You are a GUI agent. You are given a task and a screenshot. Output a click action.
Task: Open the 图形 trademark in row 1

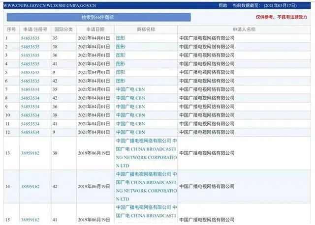click(121, 38)
